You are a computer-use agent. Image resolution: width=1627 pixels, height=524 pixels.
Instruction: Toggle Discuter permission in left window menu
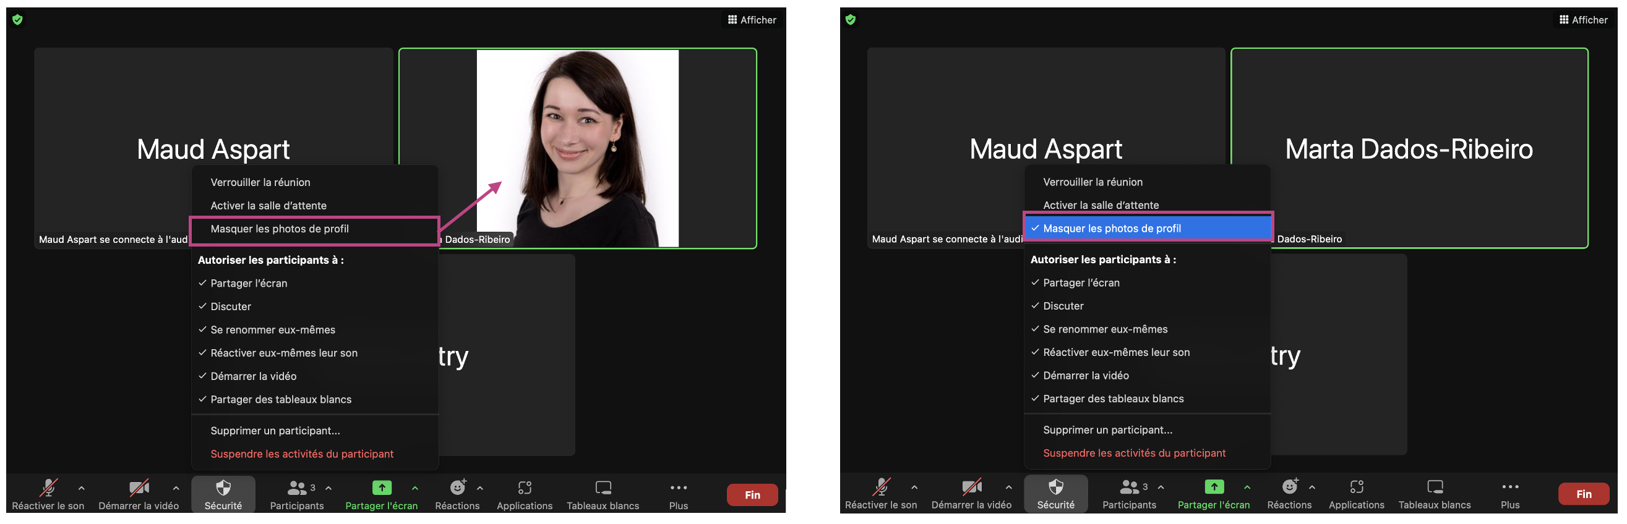231,306
